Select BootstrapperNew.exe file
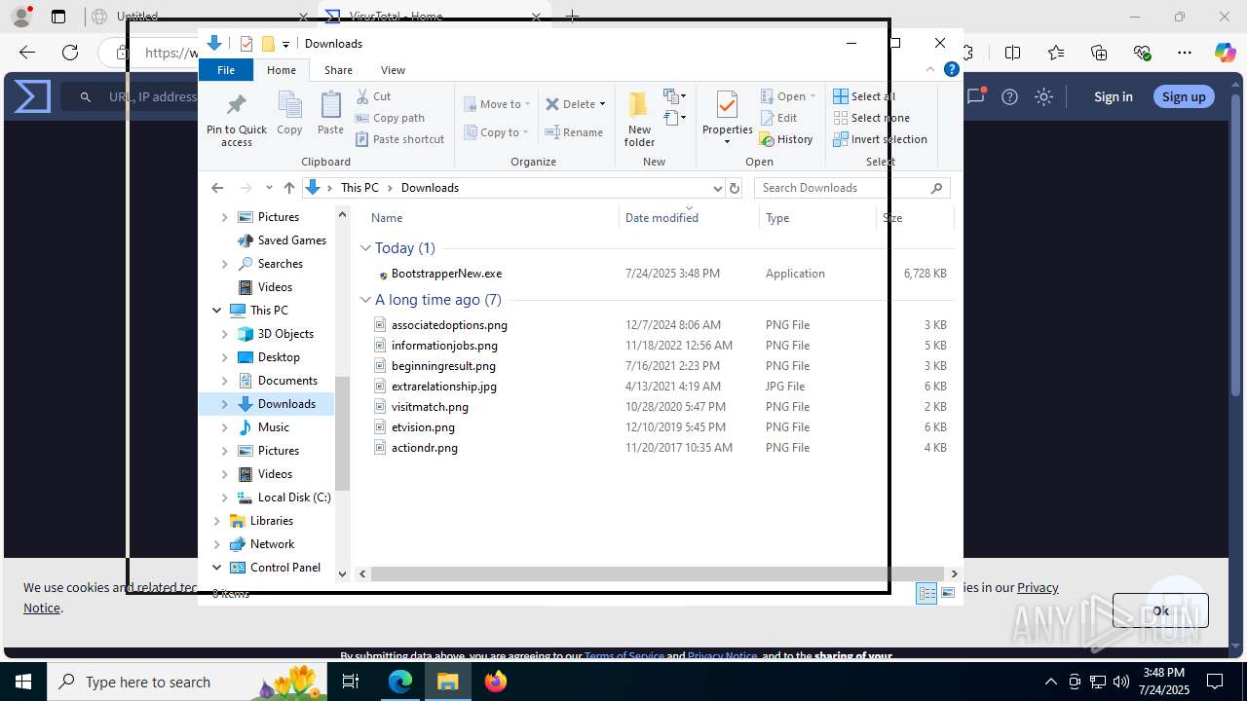This screenshot has height=701, width=1247. tap(446, 274)
